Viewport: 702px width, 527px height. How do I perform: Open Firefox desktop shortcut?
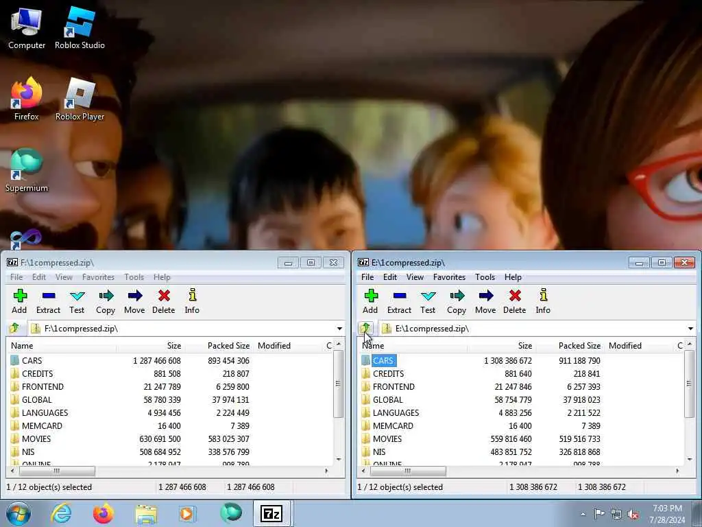[27, 99]
